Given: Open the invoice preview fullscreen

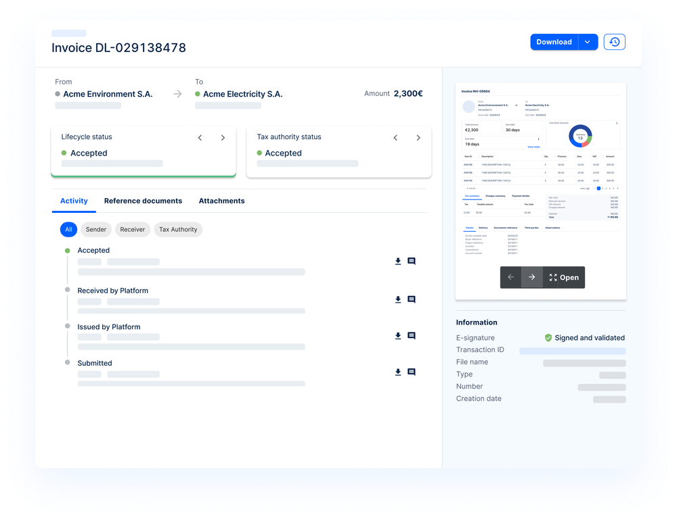Looking at the screenshot, I should [x=563, y=277].
